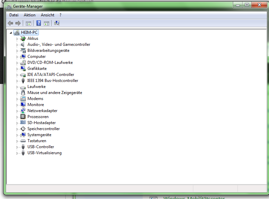Expand the Modems node
The width and height of the screenshot is (269, 199).
[x=17, y=99]
